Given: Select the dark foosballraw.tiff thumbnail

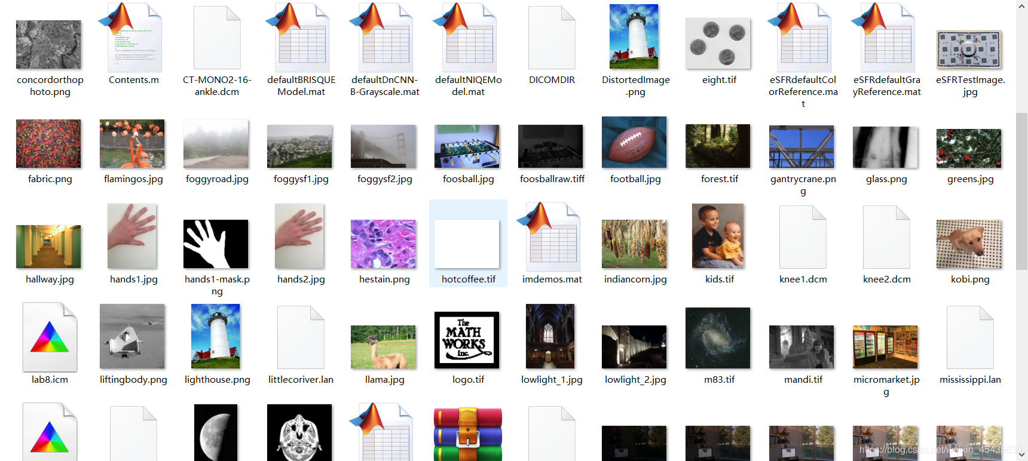Looking at the screenshot, I should (x=550, y=146).
